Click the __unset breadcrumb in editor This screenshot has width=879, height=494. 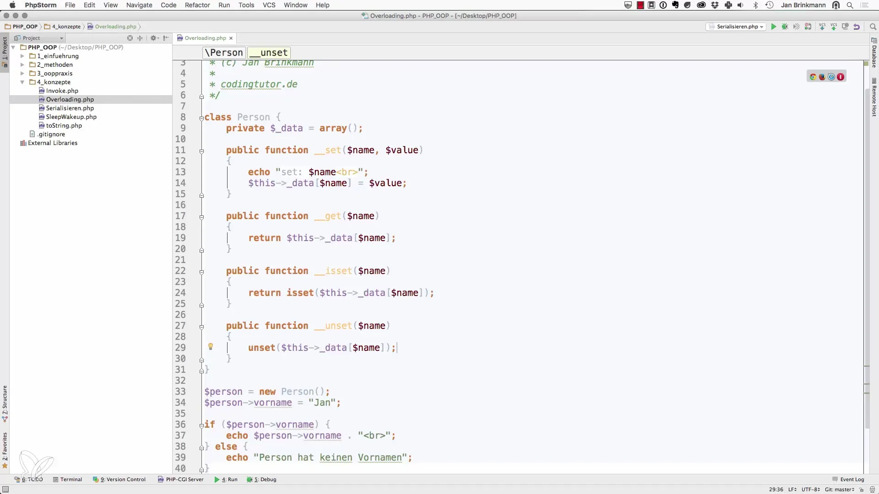269,53
